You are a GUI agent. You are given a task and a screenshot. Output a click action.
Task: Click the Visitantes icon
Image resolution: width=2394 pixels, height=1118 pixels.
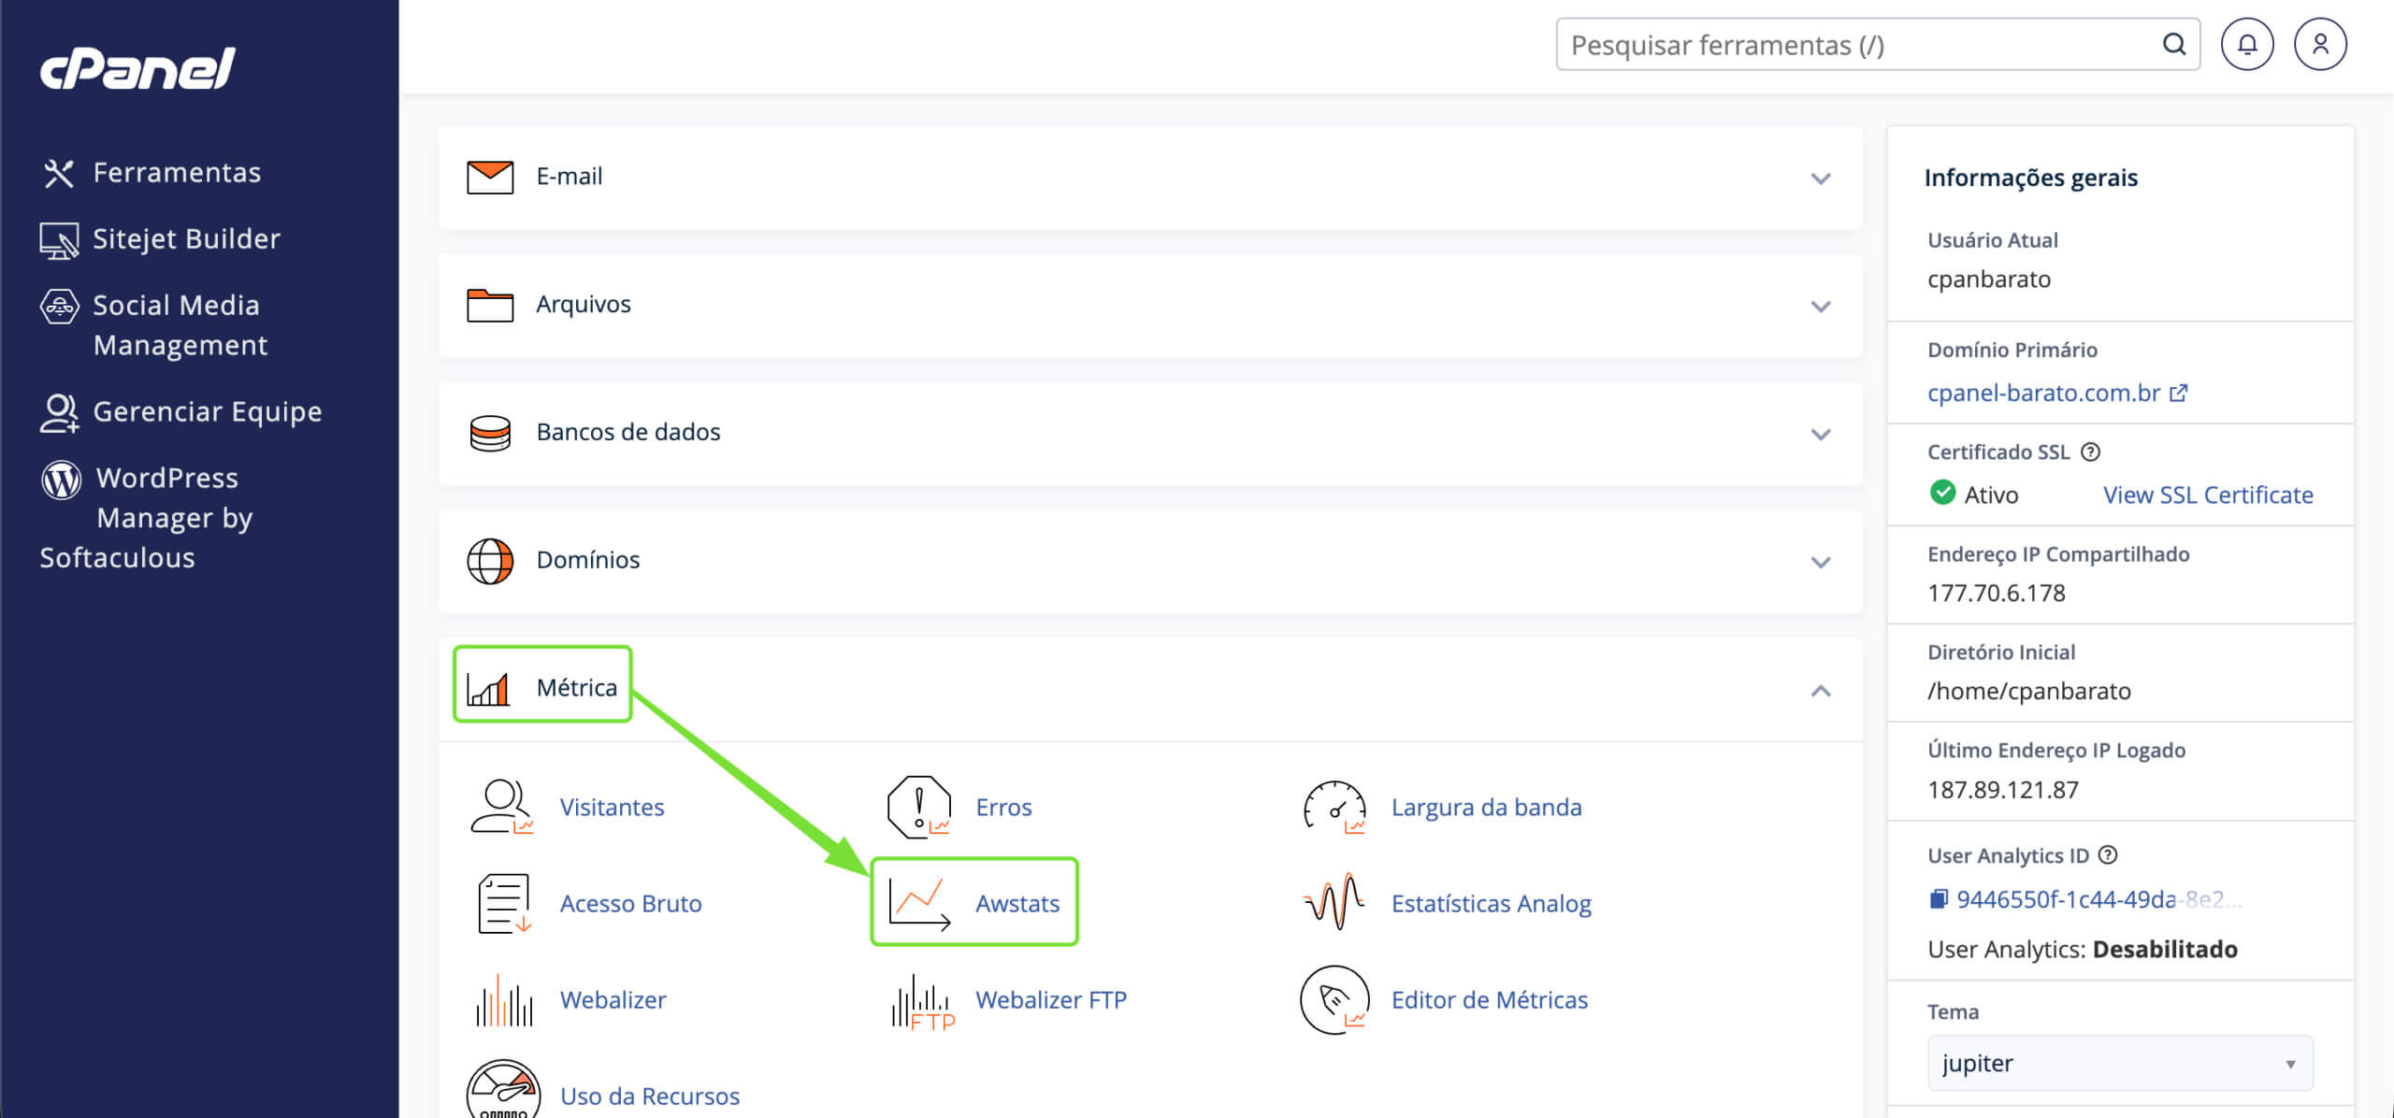pyautogui.click(x=502, y=807)
